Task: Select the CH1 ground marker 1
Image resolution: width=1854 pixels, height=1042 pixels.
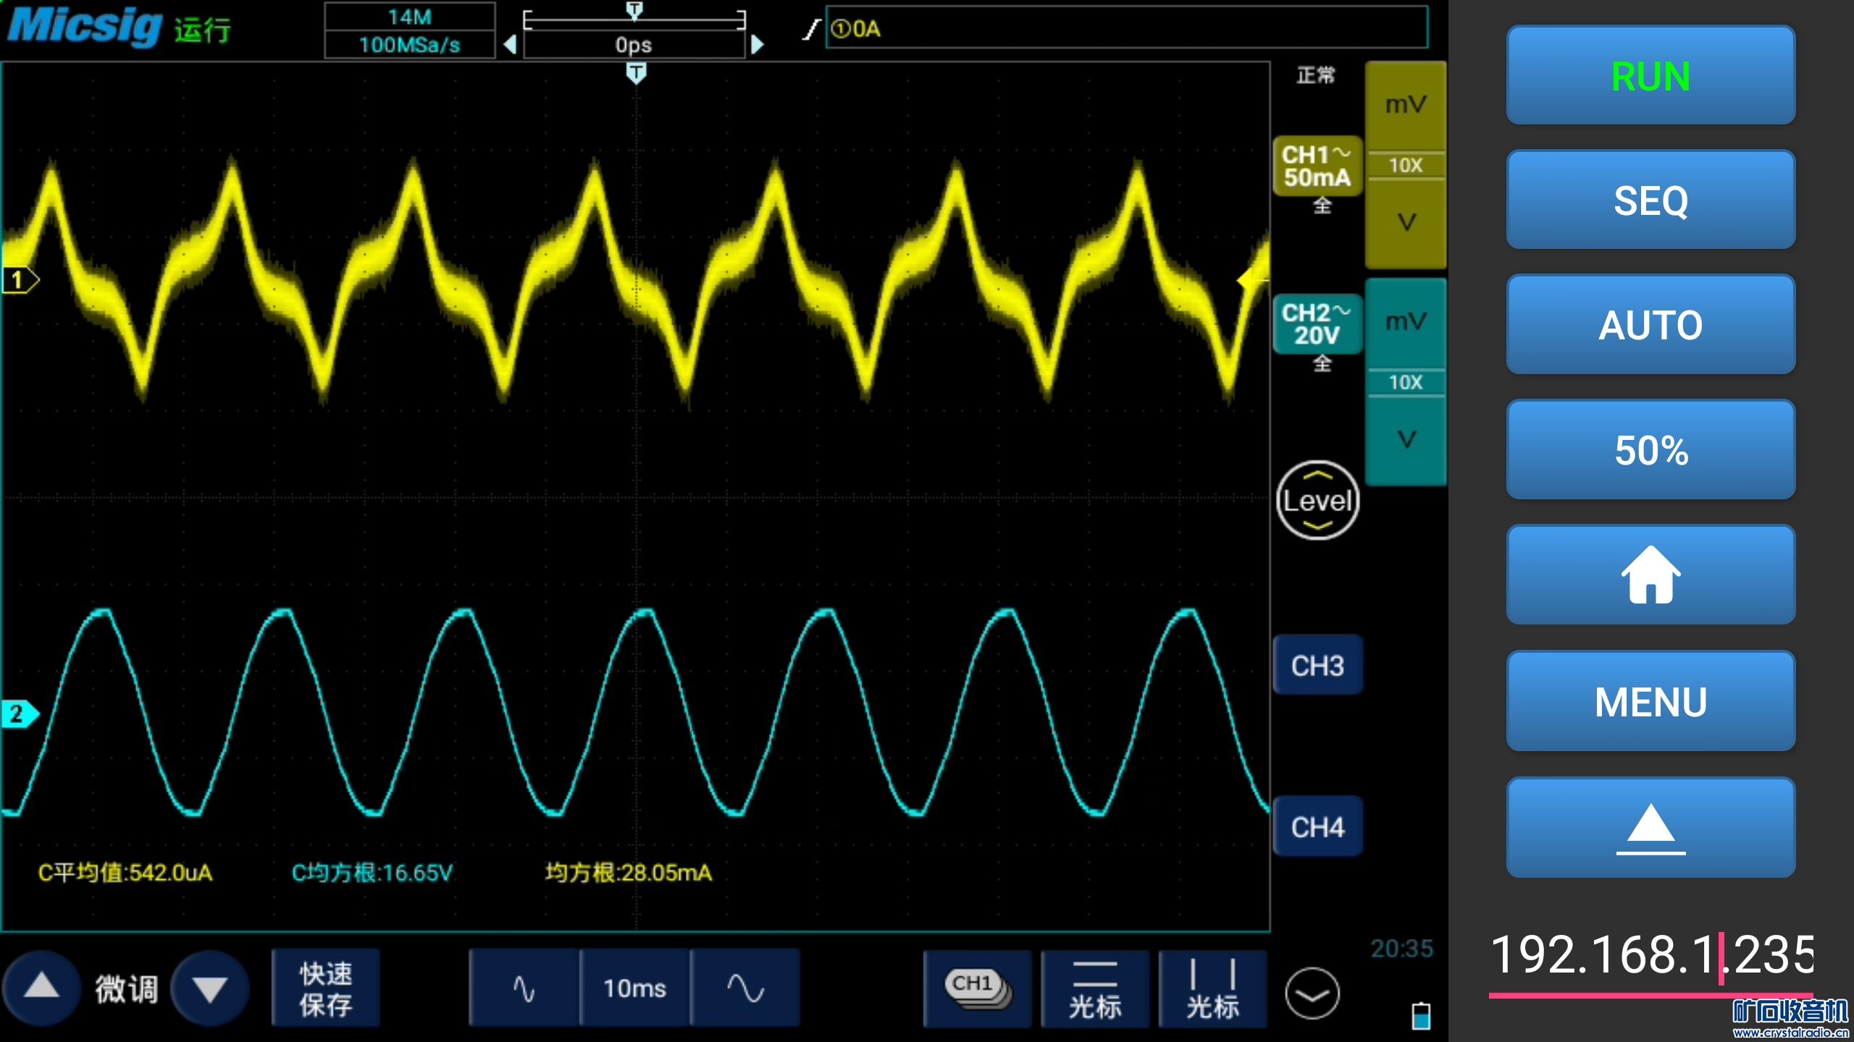Action: click(20, 280)
